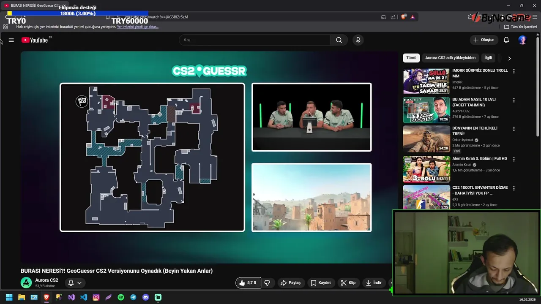The image size is (541, 304).
Task: Download video with 'İndir' button
Action: (374, 283)
